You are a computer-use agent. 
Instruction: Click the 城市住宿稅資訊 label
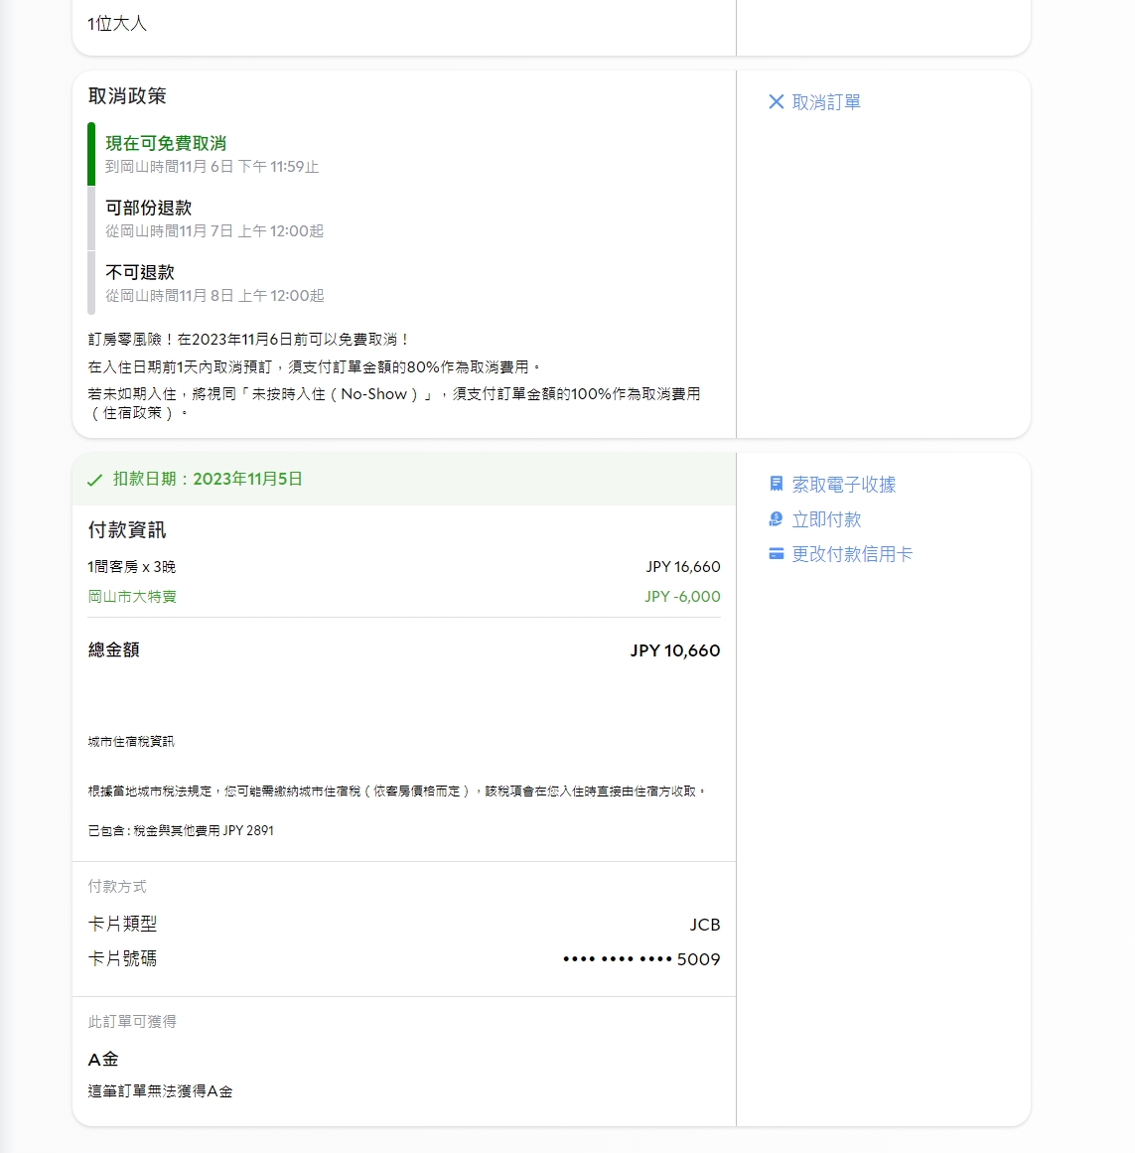pyautogui.click(x=131, y=742)
